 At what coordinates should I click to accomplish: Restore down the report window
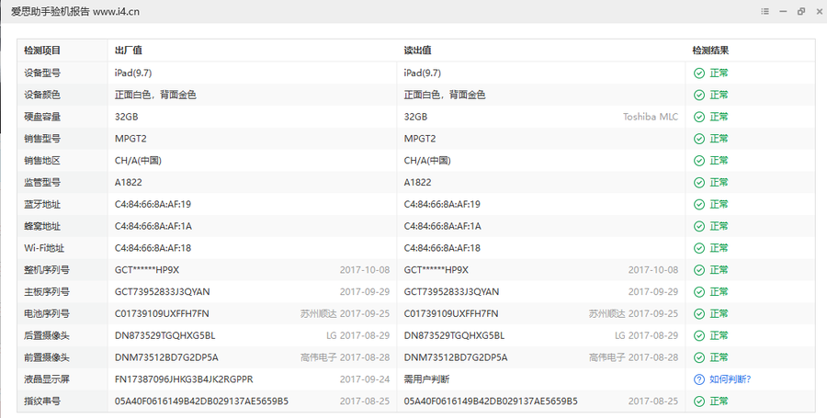[801, 11]
